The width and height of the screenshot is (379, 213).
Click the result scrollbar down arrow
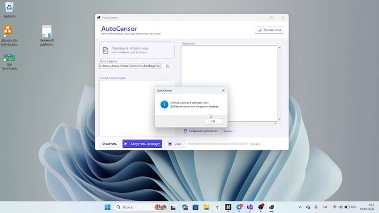coord(280,120)
